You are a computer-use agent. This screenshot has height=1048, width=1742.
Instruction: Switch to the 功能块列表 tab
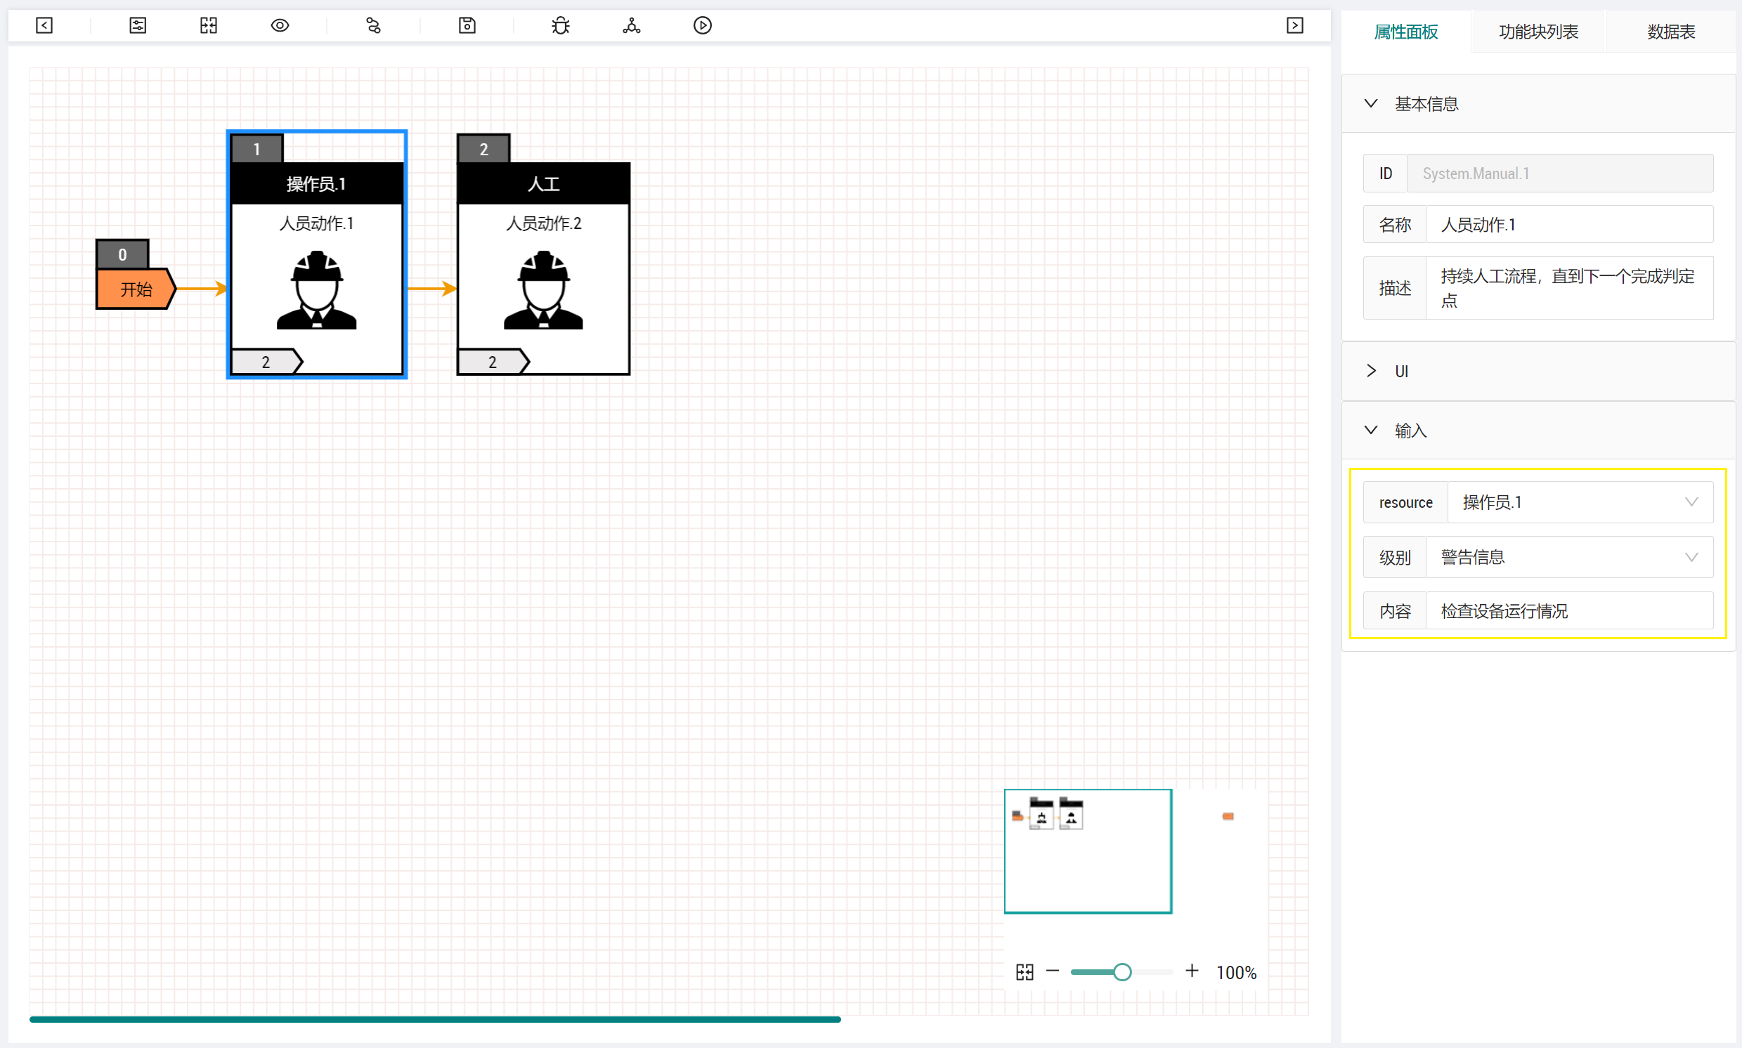coord(1538,32)
